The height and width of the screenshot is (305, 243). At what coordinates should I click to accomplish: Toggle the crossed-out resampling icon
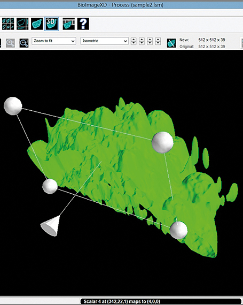click(x=171, y=43)
